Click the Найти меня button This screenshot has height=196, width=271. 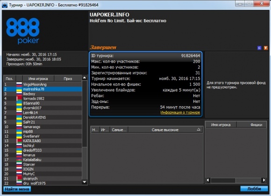(x=17, y=189)
